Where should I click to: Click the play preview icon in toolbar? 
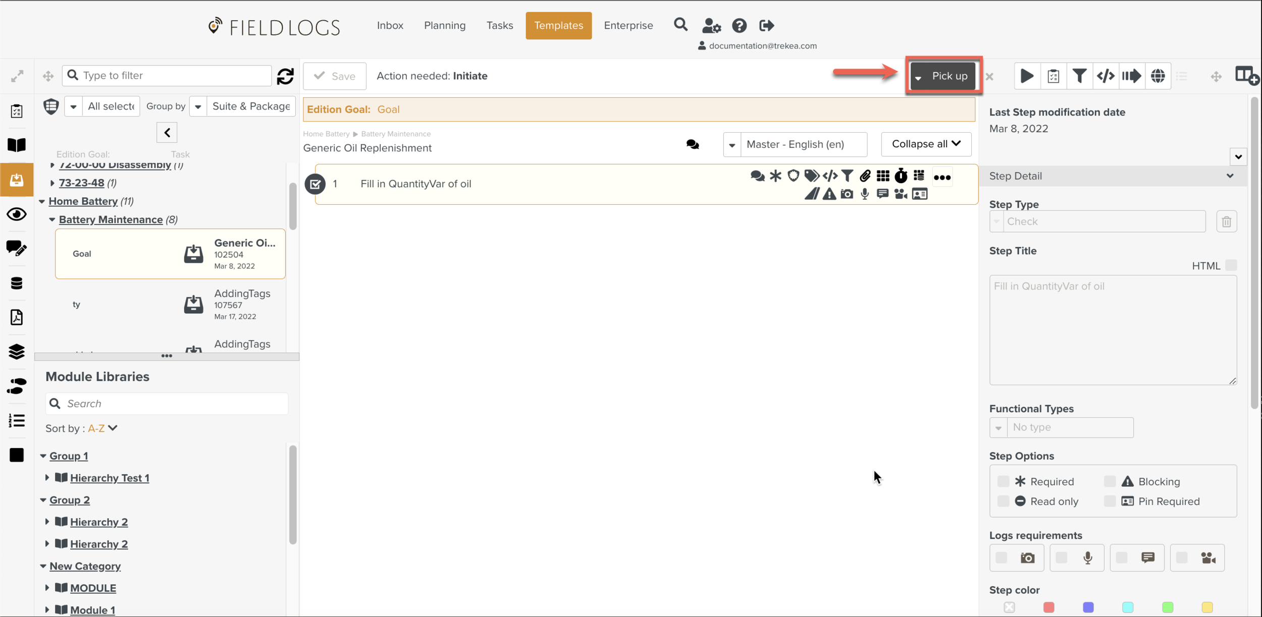point(1027,76)
